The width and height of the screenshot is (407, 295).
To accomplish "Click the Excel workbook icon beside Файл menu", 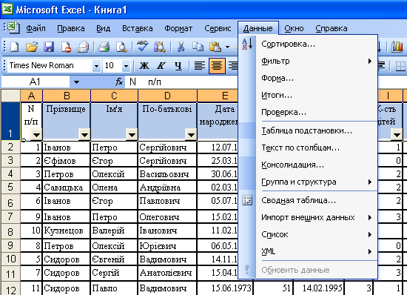I will pos(13,28).
